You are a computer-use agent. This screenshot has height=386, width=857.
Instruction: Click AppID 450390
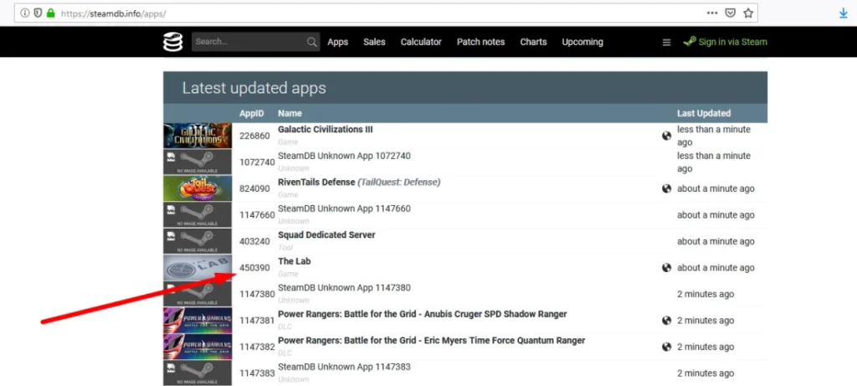click(x=254, y=268)
